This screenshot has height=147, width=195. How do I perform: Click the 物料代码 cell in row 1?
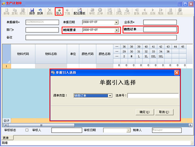point(23,66)
